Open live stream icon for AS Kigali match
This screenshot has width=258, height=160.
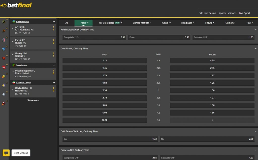click(x=17, y=33)
